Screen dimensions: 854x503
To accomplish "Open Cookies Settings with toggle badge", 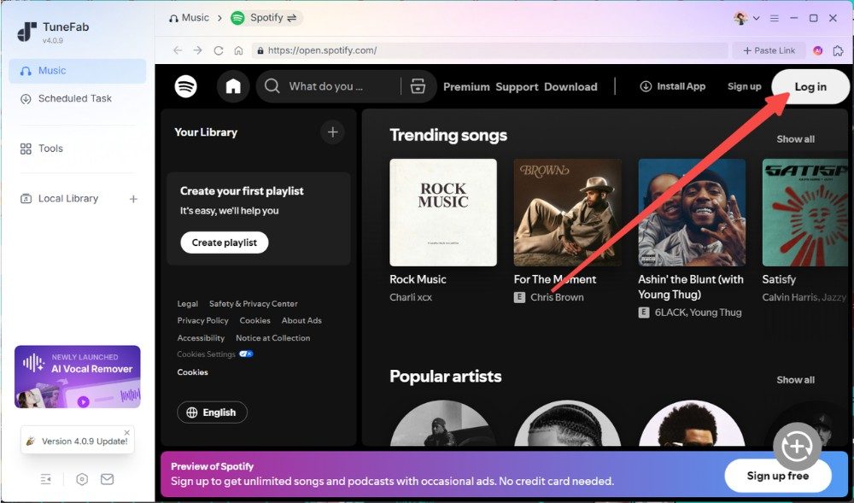I will (x=215, y=354).
